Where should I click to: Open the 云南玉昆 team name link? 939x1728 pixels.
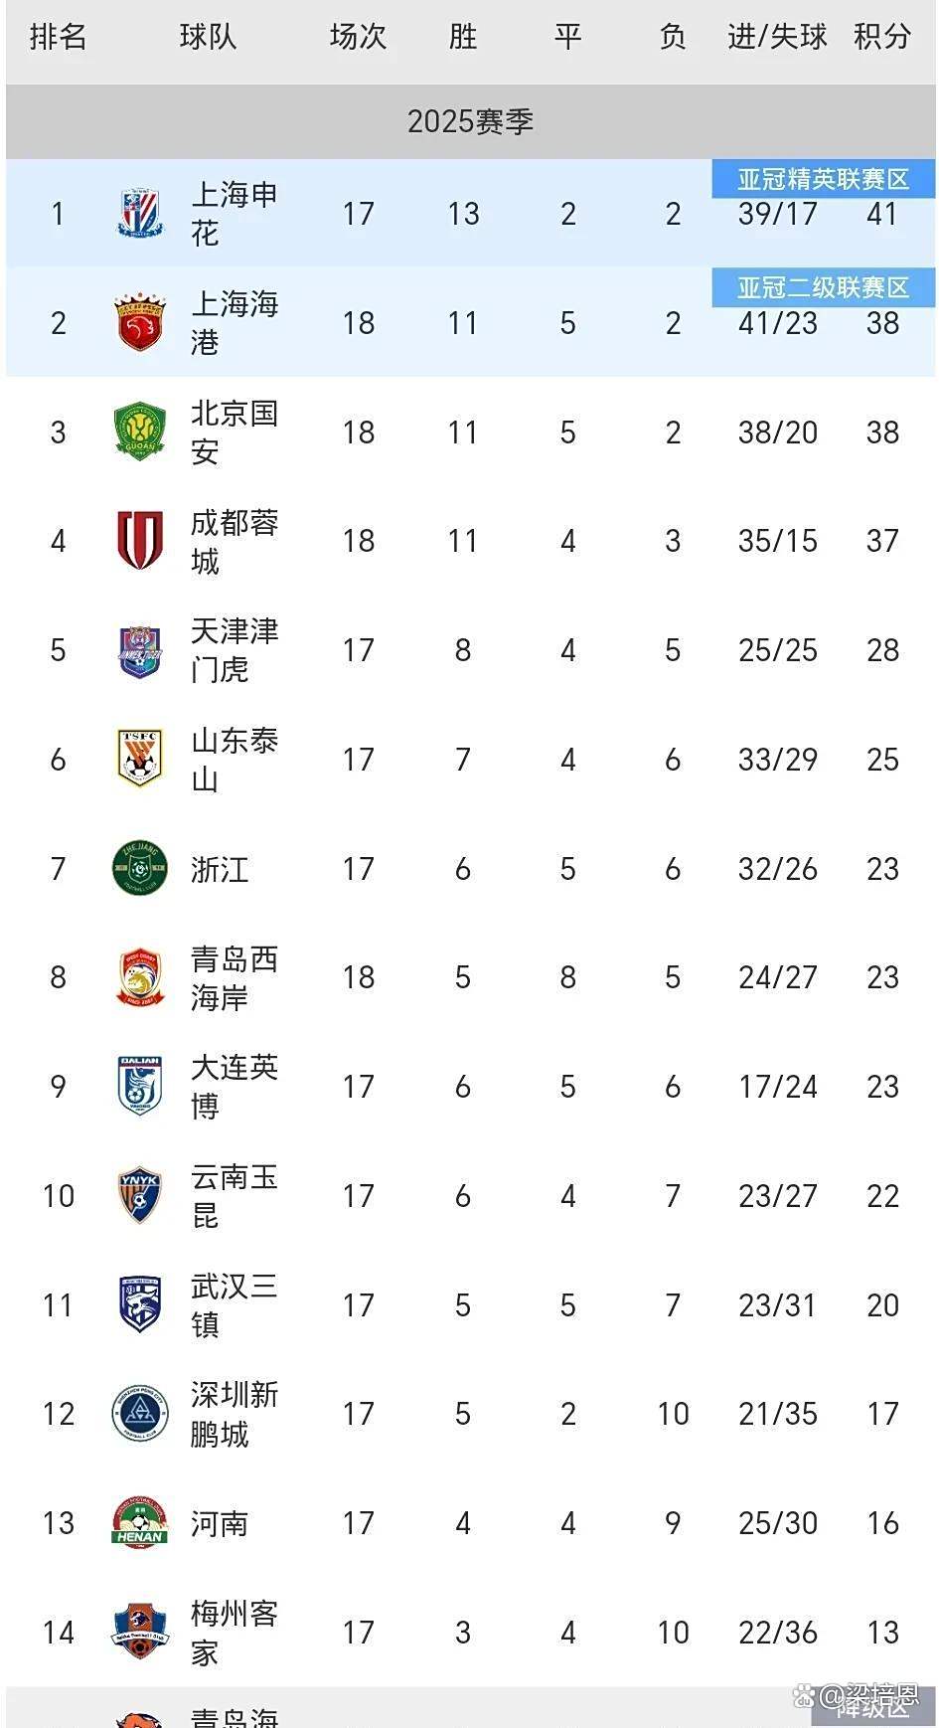click(x=234, y=1195)
